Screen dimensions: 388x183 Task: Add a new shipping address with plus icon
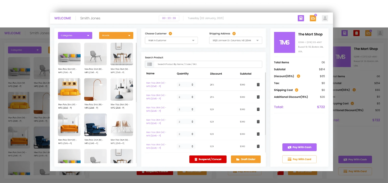click(234, 33)
